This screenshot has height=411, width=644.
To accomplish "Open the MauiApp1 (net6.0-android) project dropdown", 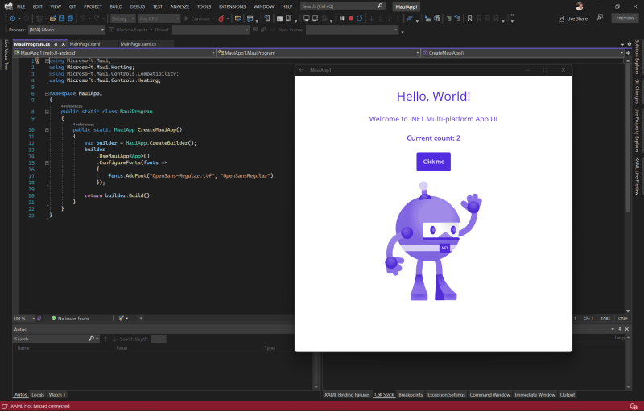I will pyautogui.click(x=114, y=53).
